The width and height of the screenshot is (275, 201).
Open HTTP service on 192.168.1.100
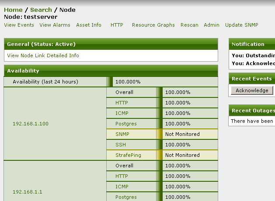122,103
